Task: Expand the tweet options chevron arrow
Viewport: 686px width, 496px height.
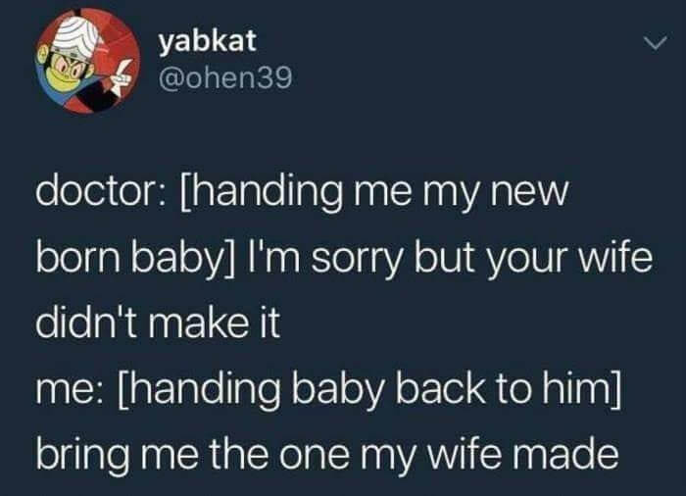Action: coord(655,43)
